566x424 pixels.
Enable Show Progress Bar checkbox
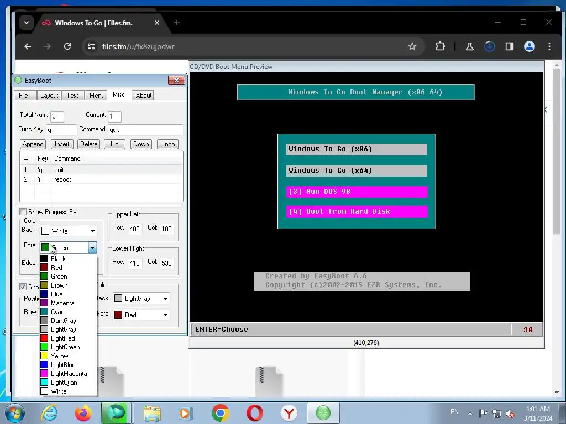click(x=23, y=211)
